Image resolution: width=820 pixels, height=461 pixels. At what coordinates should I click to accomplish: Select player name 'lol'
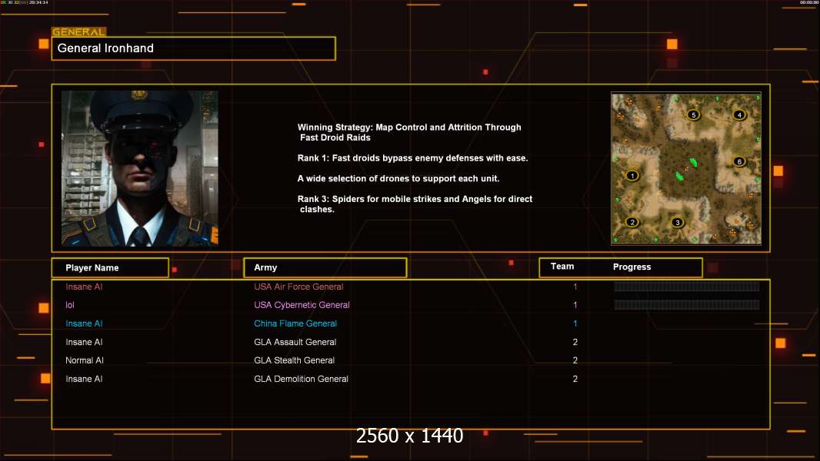pyautogui.click(x=70, y=305)
